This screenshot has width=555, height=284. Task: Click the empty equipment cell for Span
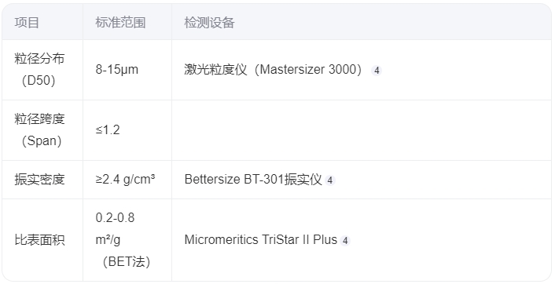361,130
